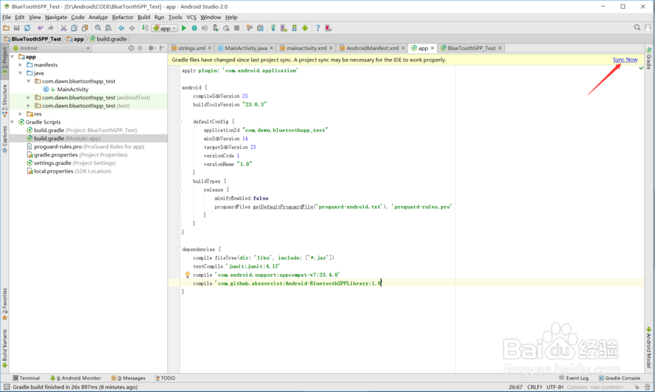The height and width of the screenshot is (392, 655).
Task: Close the mainactivity.xml tab
Action: tap(331, 48)
